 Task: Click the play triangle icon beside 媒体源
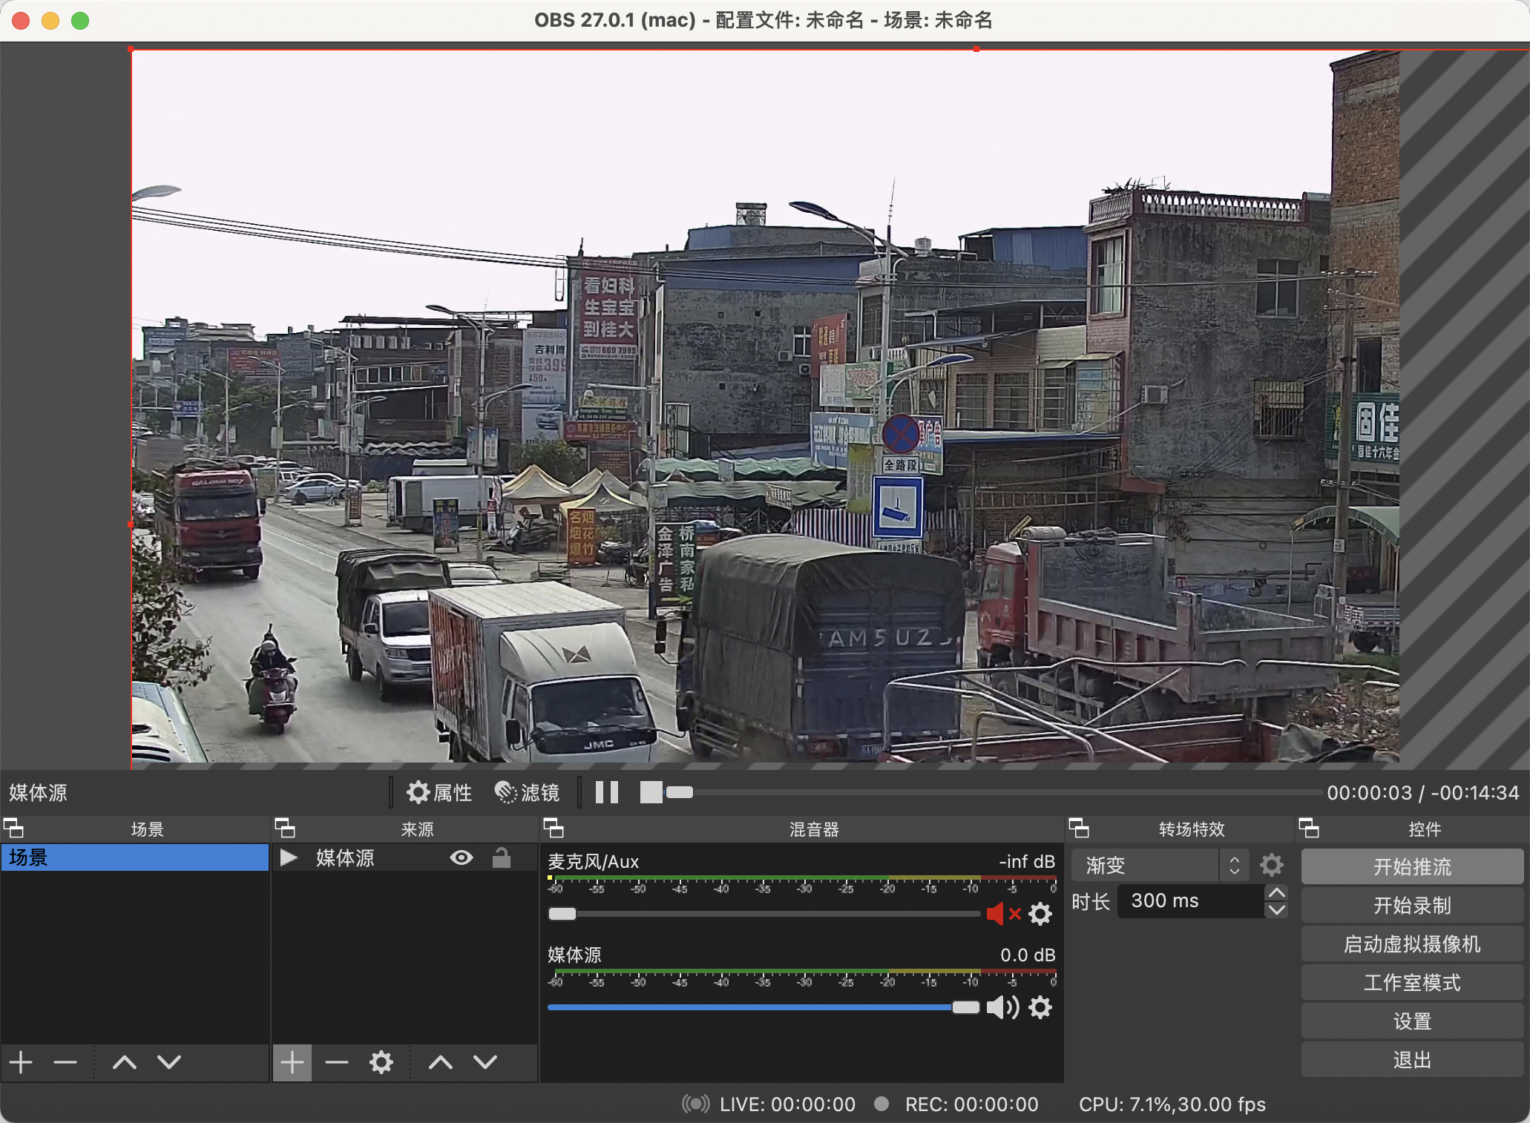tap(289, 858)
